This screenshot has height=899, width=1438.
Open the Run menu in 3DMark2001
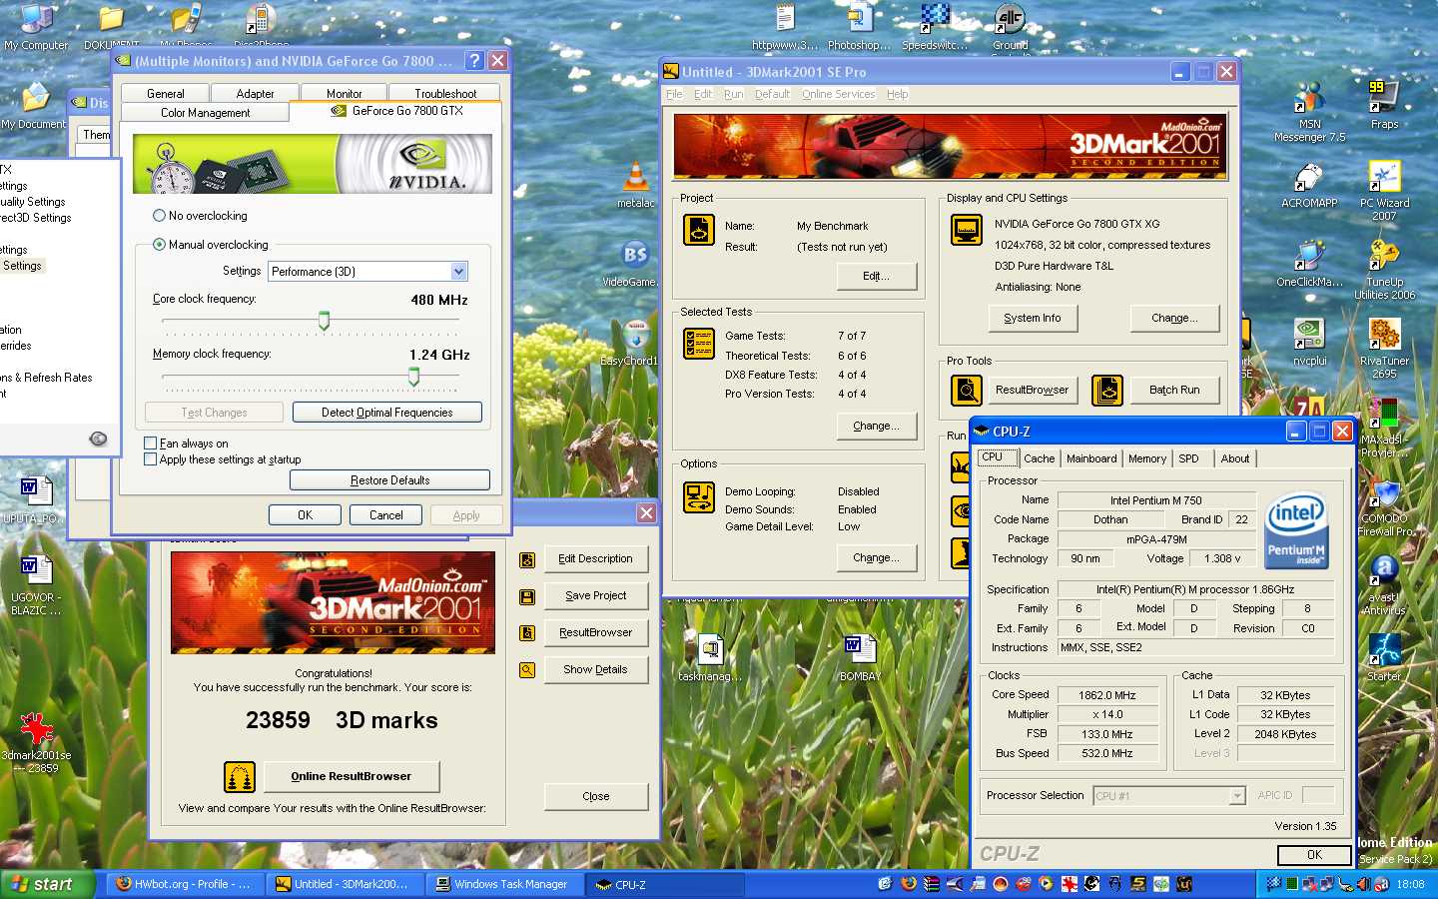(x=734, y=94)
